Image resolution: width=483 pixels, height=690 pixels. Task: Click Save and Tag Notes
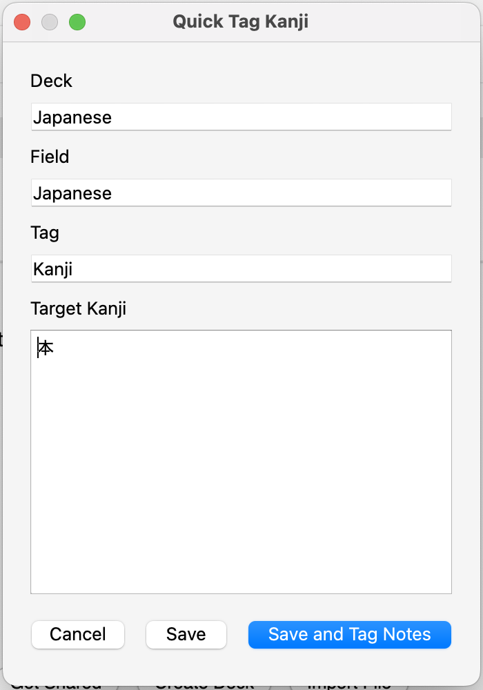pos(349,635)
